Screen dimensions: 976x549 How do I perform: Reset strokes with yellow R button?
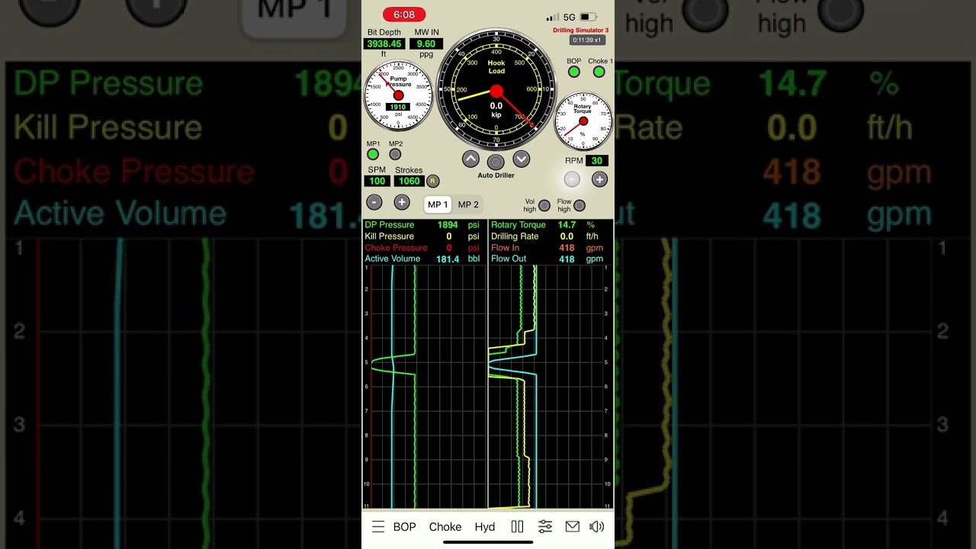click(432, 181)
